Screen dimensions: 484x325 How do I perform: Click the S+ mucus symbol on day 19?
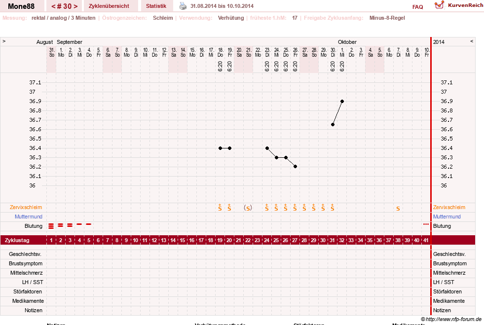pos(220,207)
